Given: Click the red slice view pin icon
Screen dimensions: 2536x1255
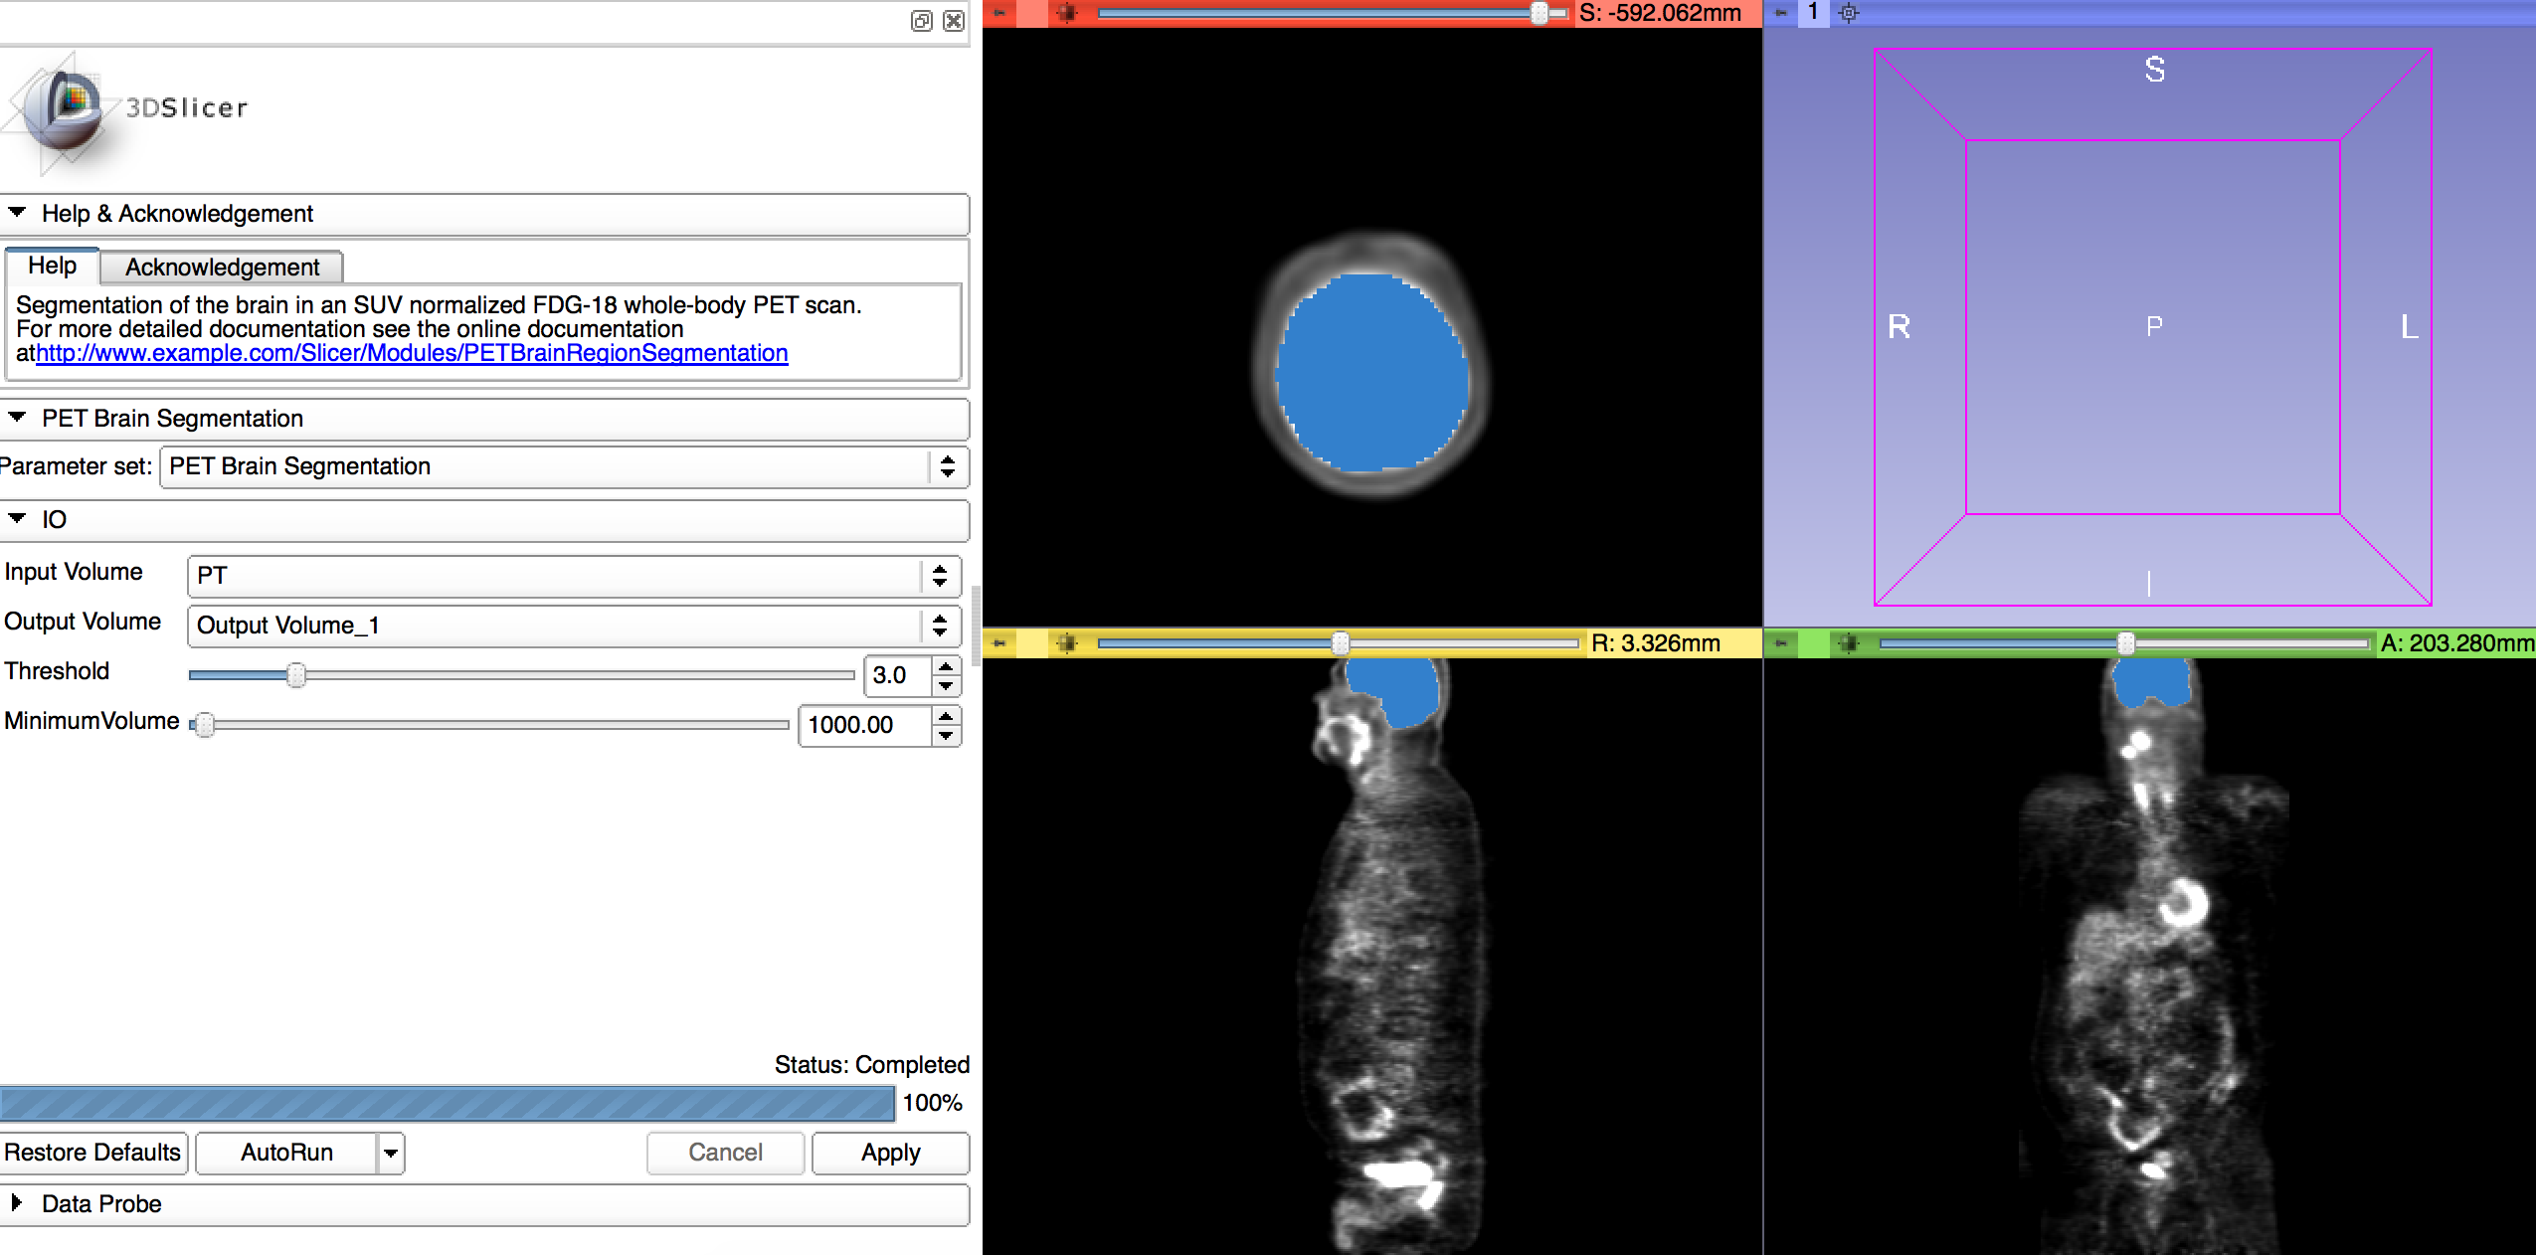Looking at the screenshot, I should tap(999, 13).
